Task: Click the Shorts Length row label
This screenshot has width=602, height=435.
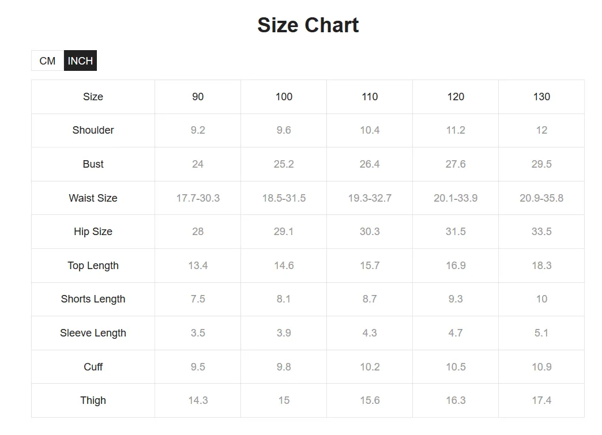Action: 93,299
